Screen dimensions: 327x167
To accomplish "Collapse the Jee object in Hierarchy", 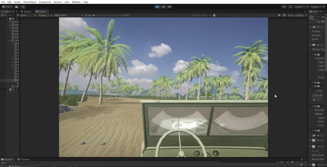I will [x=10, y=40].
